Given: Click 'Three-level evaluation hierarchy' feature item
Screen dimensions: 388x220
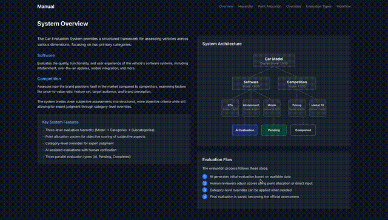Looking at the screenshot, I should click(x=99, y=130).
